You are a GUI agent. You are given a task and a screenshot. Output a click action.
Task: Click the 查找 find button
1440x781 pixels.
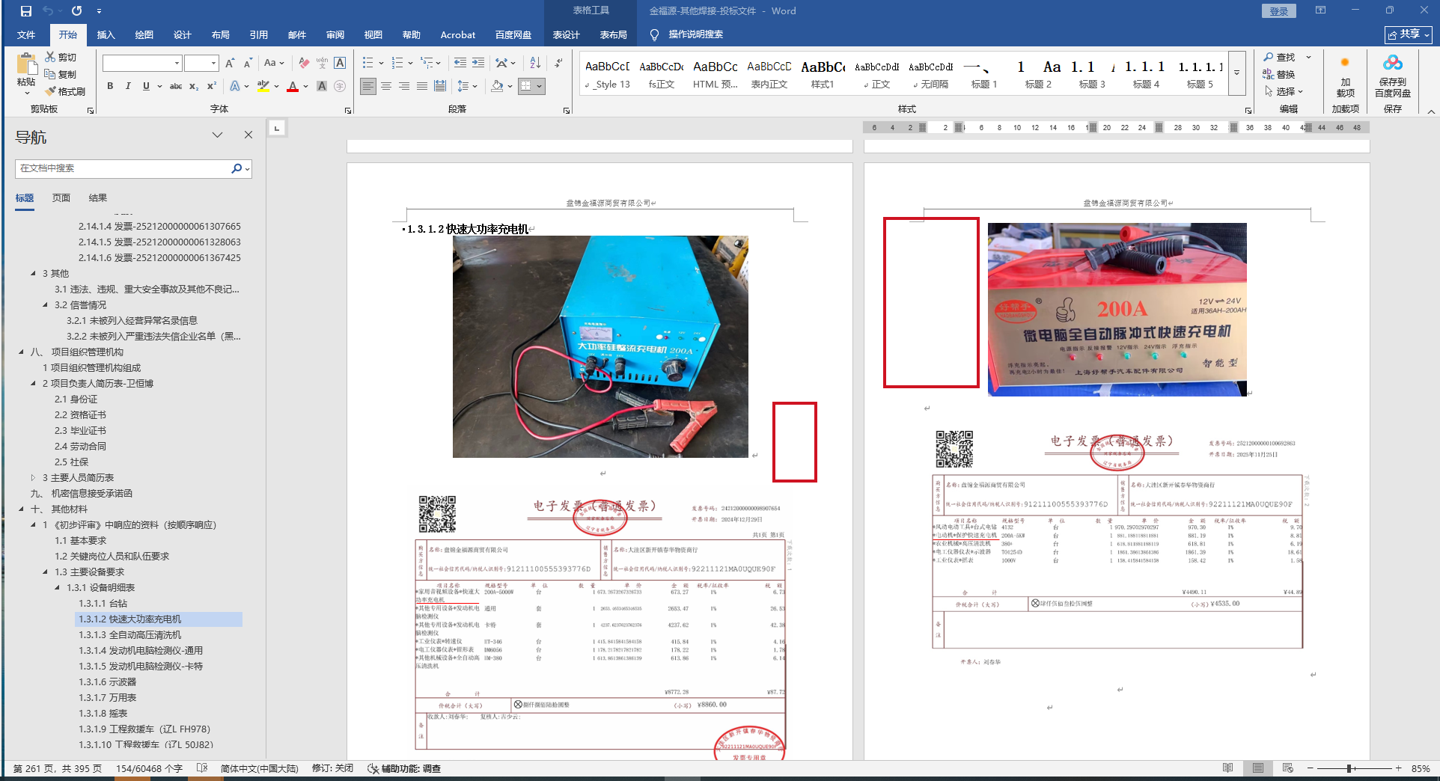coord(1280,57)
